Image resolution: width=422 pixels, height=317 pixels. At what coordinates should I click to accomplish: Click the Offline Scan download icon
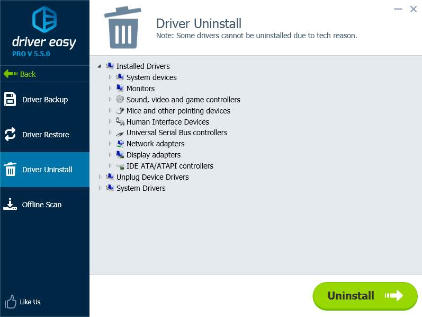10,204
